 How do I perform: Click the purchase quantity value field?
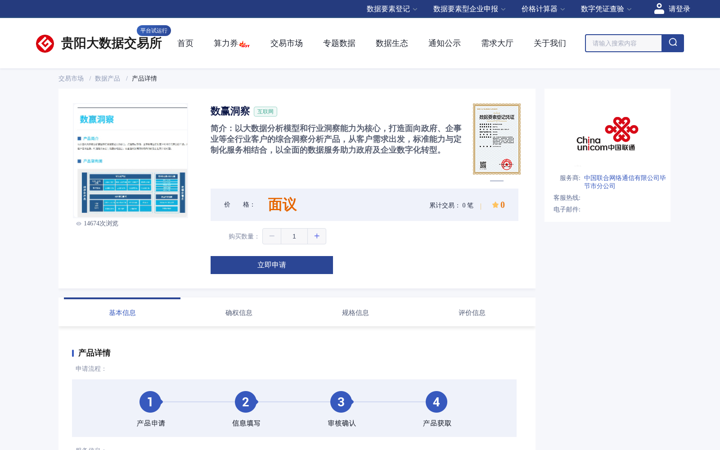[294, 236]
